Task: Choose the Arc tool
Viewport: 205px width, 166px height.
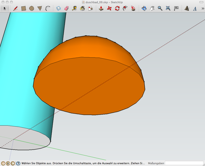Action: (x=48, y=8)
